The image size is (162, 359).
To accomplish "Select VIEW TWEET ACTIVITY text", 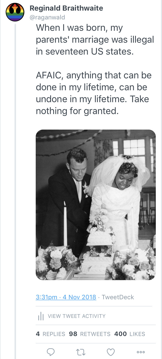I will point(77,316).
